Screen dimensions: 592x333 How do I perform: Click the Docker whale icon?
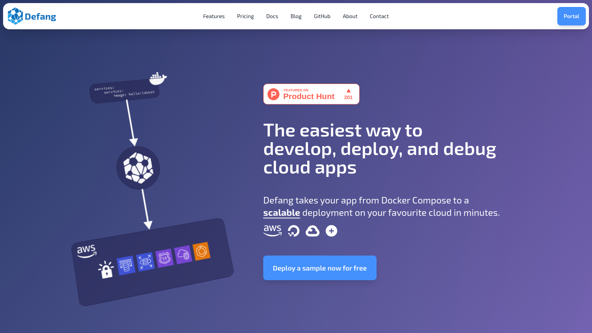click(158, 78)
